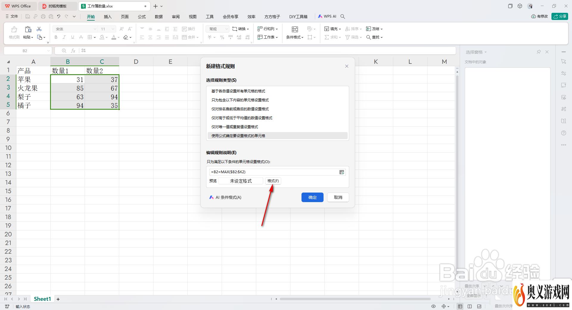Click the add new sheet plus icon
572x310 pixels.
pos(58,299)
